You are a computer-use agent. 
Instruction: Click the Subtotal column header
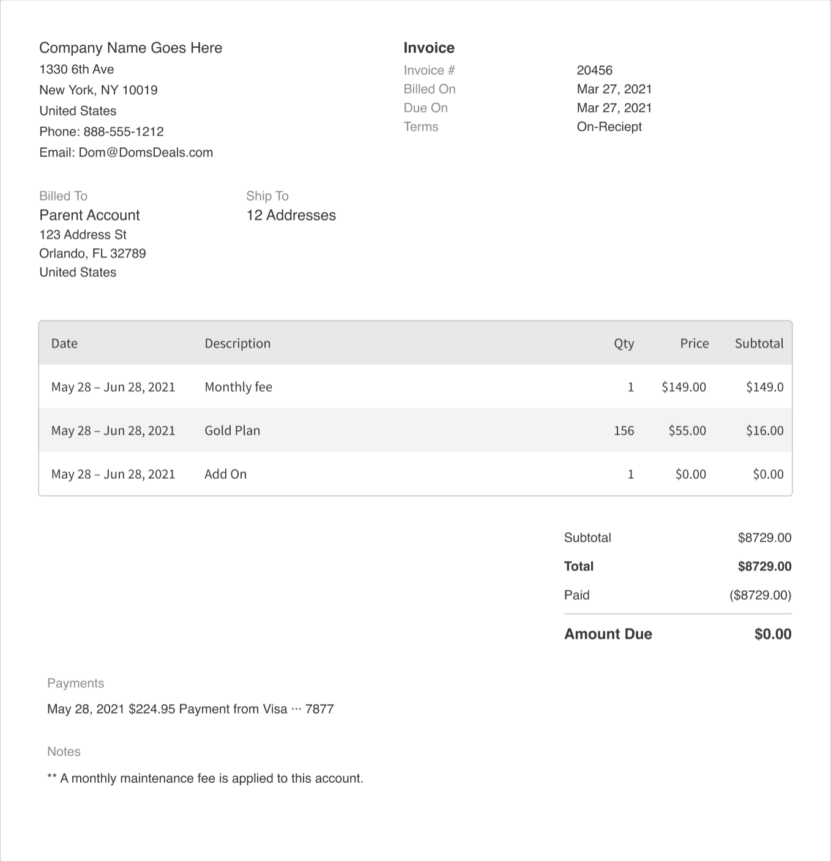coord(759,343)
